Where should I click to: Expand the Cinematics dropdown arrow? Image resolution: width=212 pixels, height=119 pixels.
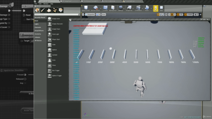pos(142,8)
